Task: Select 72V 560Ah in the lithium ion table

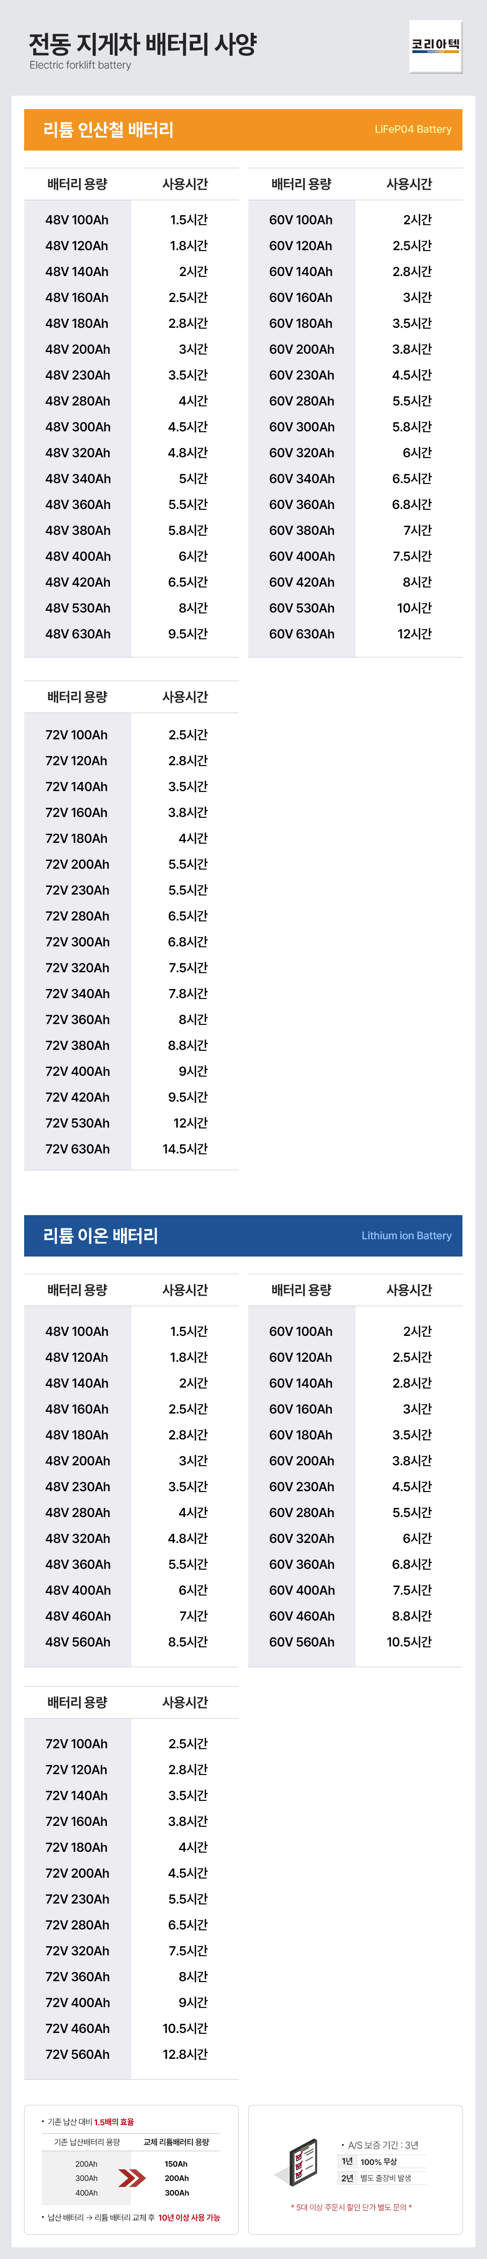Action: click(78, 2053)
